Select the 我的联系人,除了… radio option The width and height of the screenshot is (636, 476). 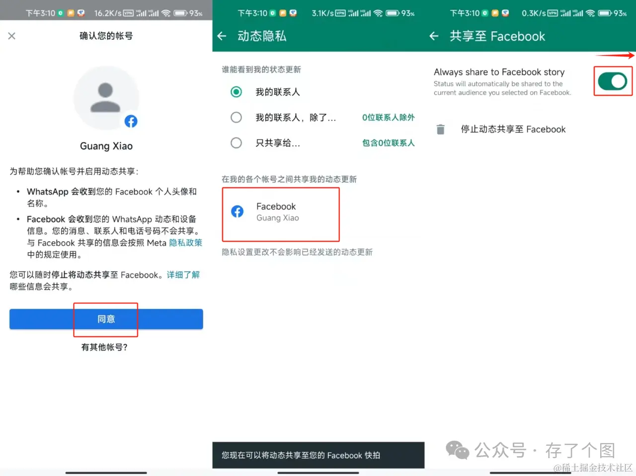click(237, 118)
